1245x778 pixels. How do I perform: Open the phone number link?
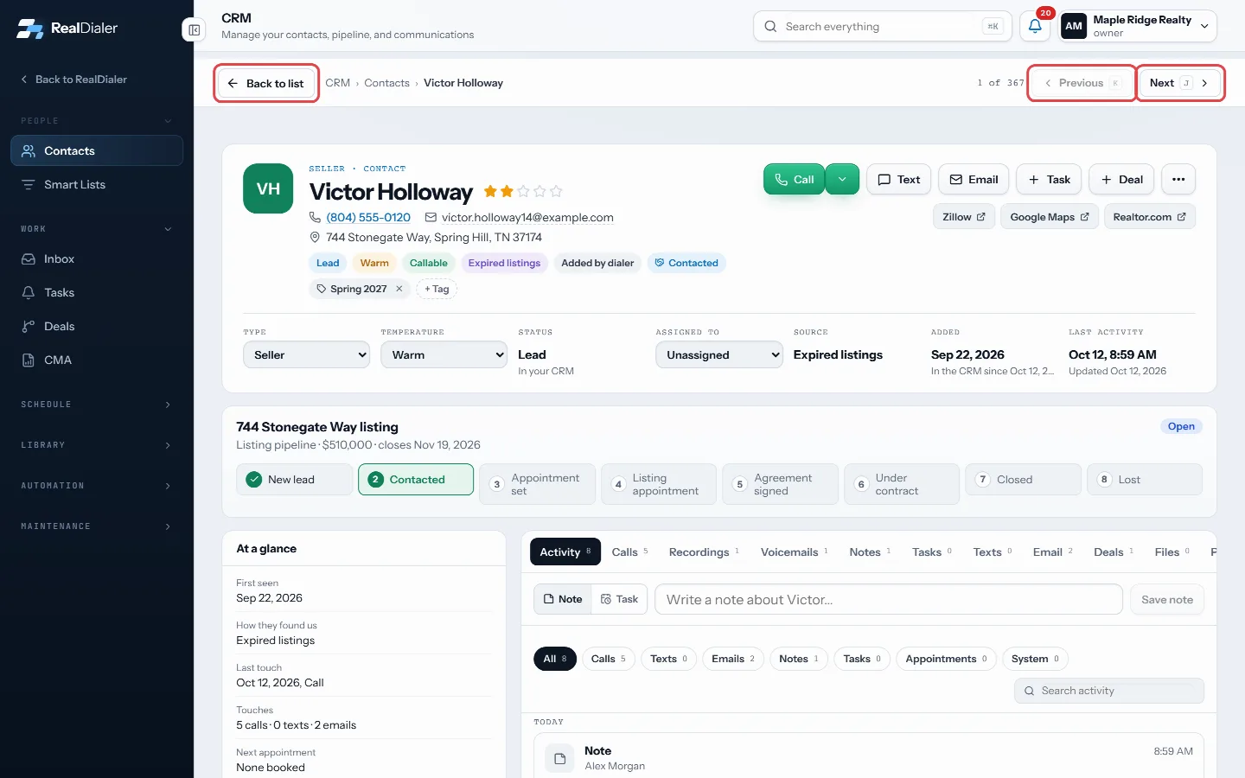[368, 217]
